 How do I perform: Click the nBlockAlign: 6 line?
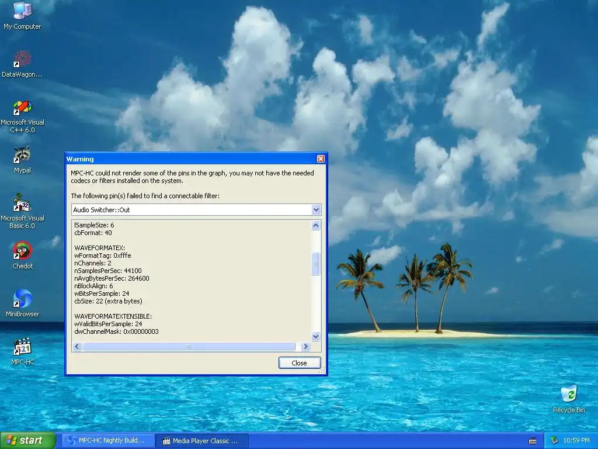pos(93,286)
